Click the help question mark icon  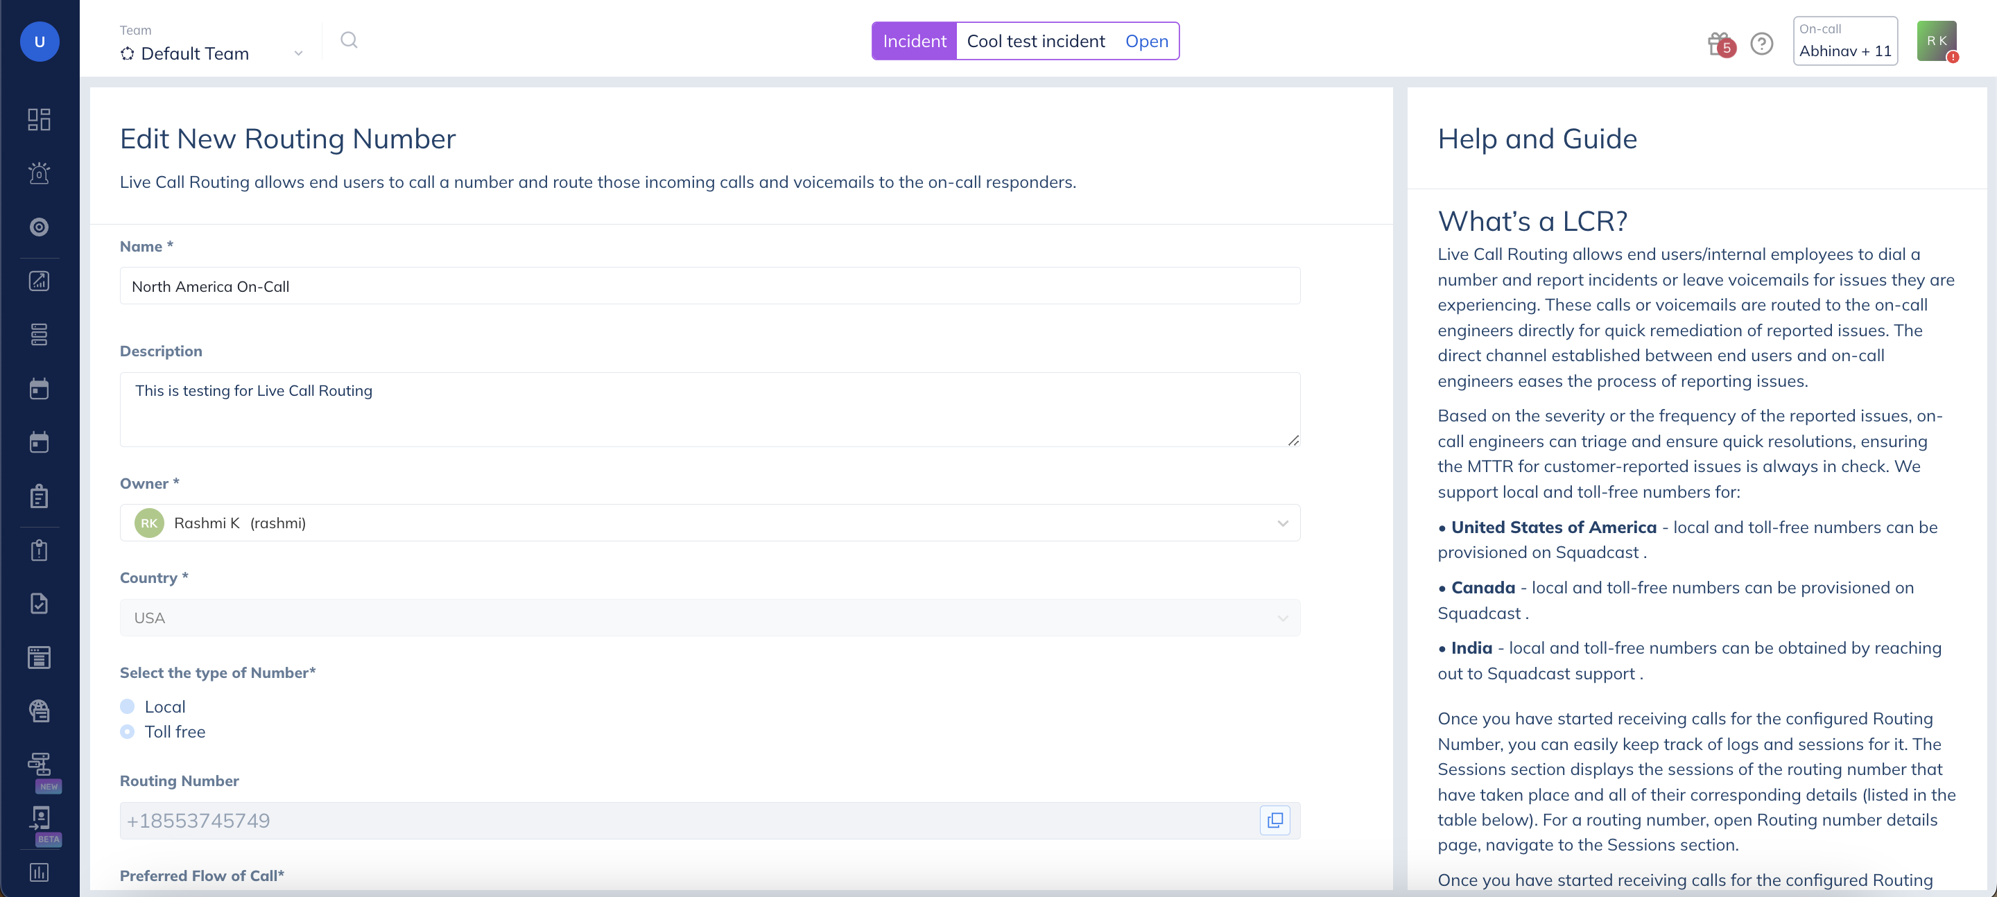pyautogui.click(x=1761, y=44)
